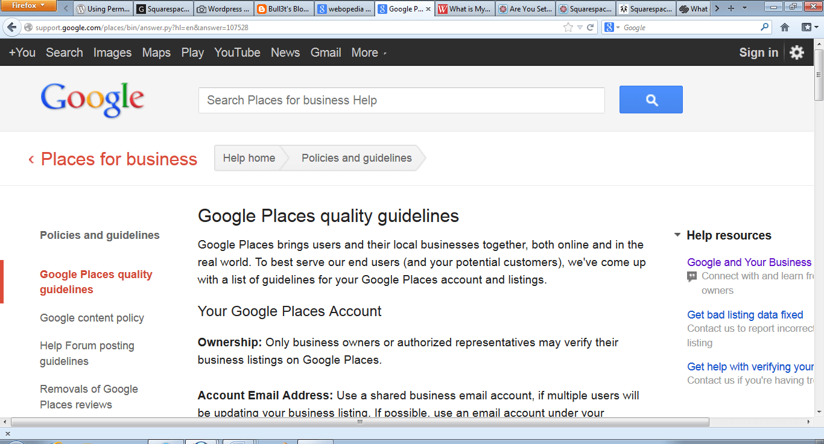Open +You in the Google bar
The image size is (824, 444).
(x=22, y=52)
